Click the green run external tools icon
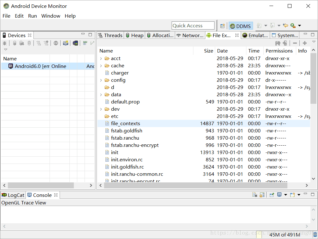 coord(293,25)
